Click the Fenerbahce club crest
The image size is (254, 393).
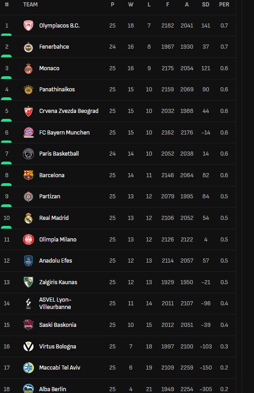[x=28, y=47]
